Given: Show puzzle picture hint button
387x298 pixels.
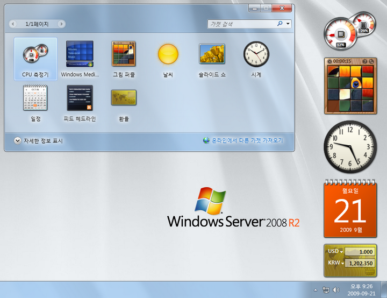Looking at the screenshot, I should (x=365, y=61).
